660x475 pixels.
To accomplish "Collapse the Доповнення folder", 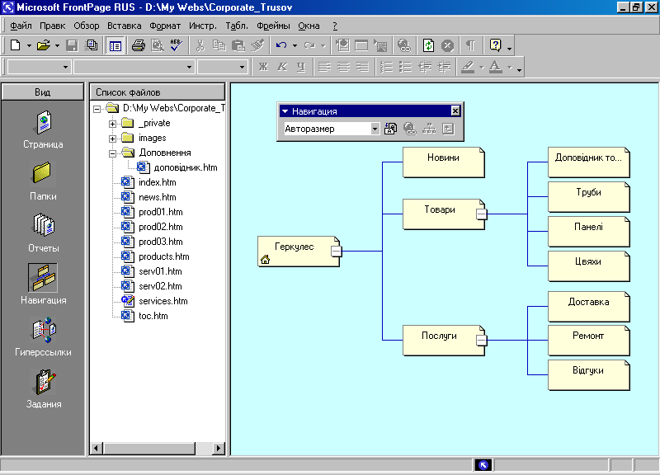I will tap(112, 153).
